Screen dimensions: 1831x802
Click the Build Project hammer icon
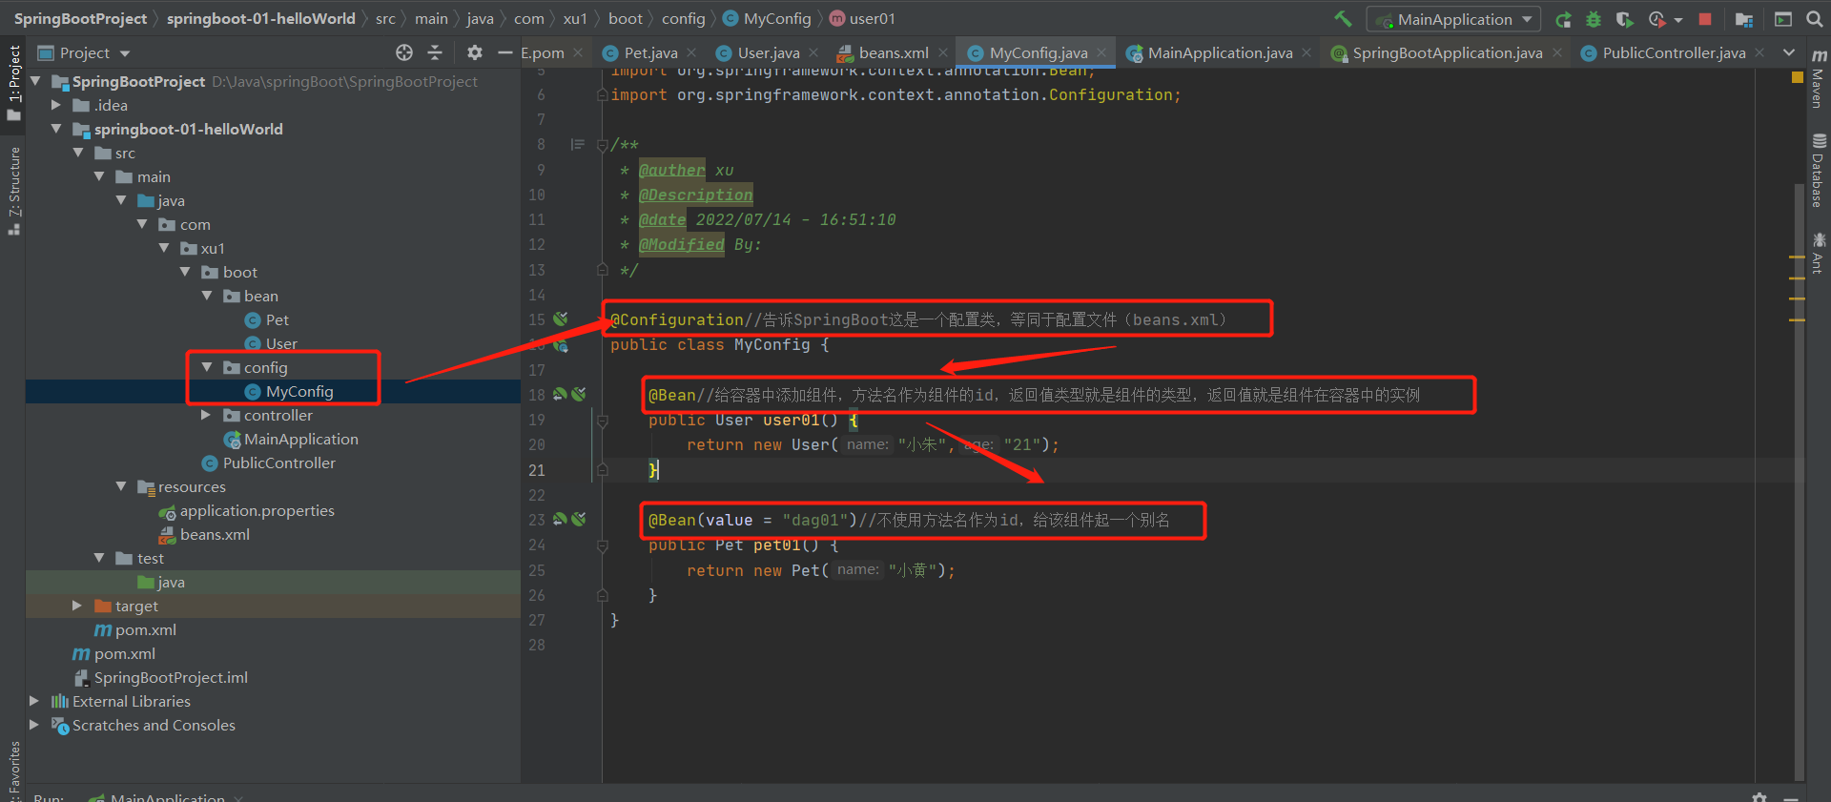point(1343,18)
